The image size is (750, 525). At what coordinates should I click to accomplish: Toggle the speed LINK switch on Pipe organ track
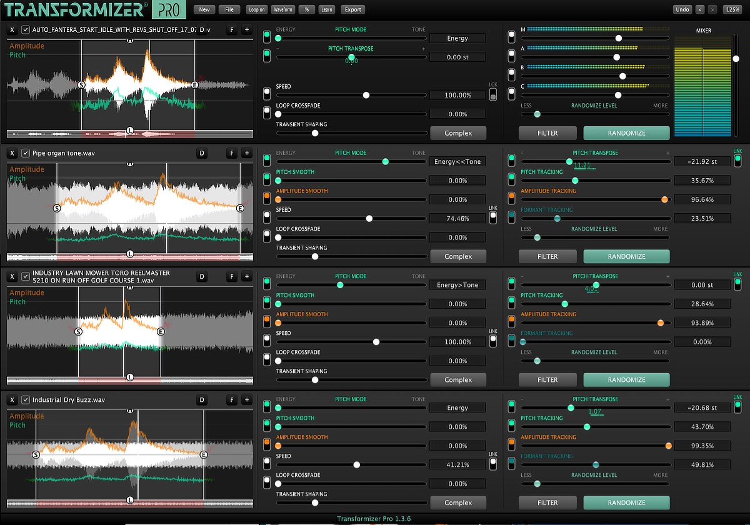[x=493, y=217]
